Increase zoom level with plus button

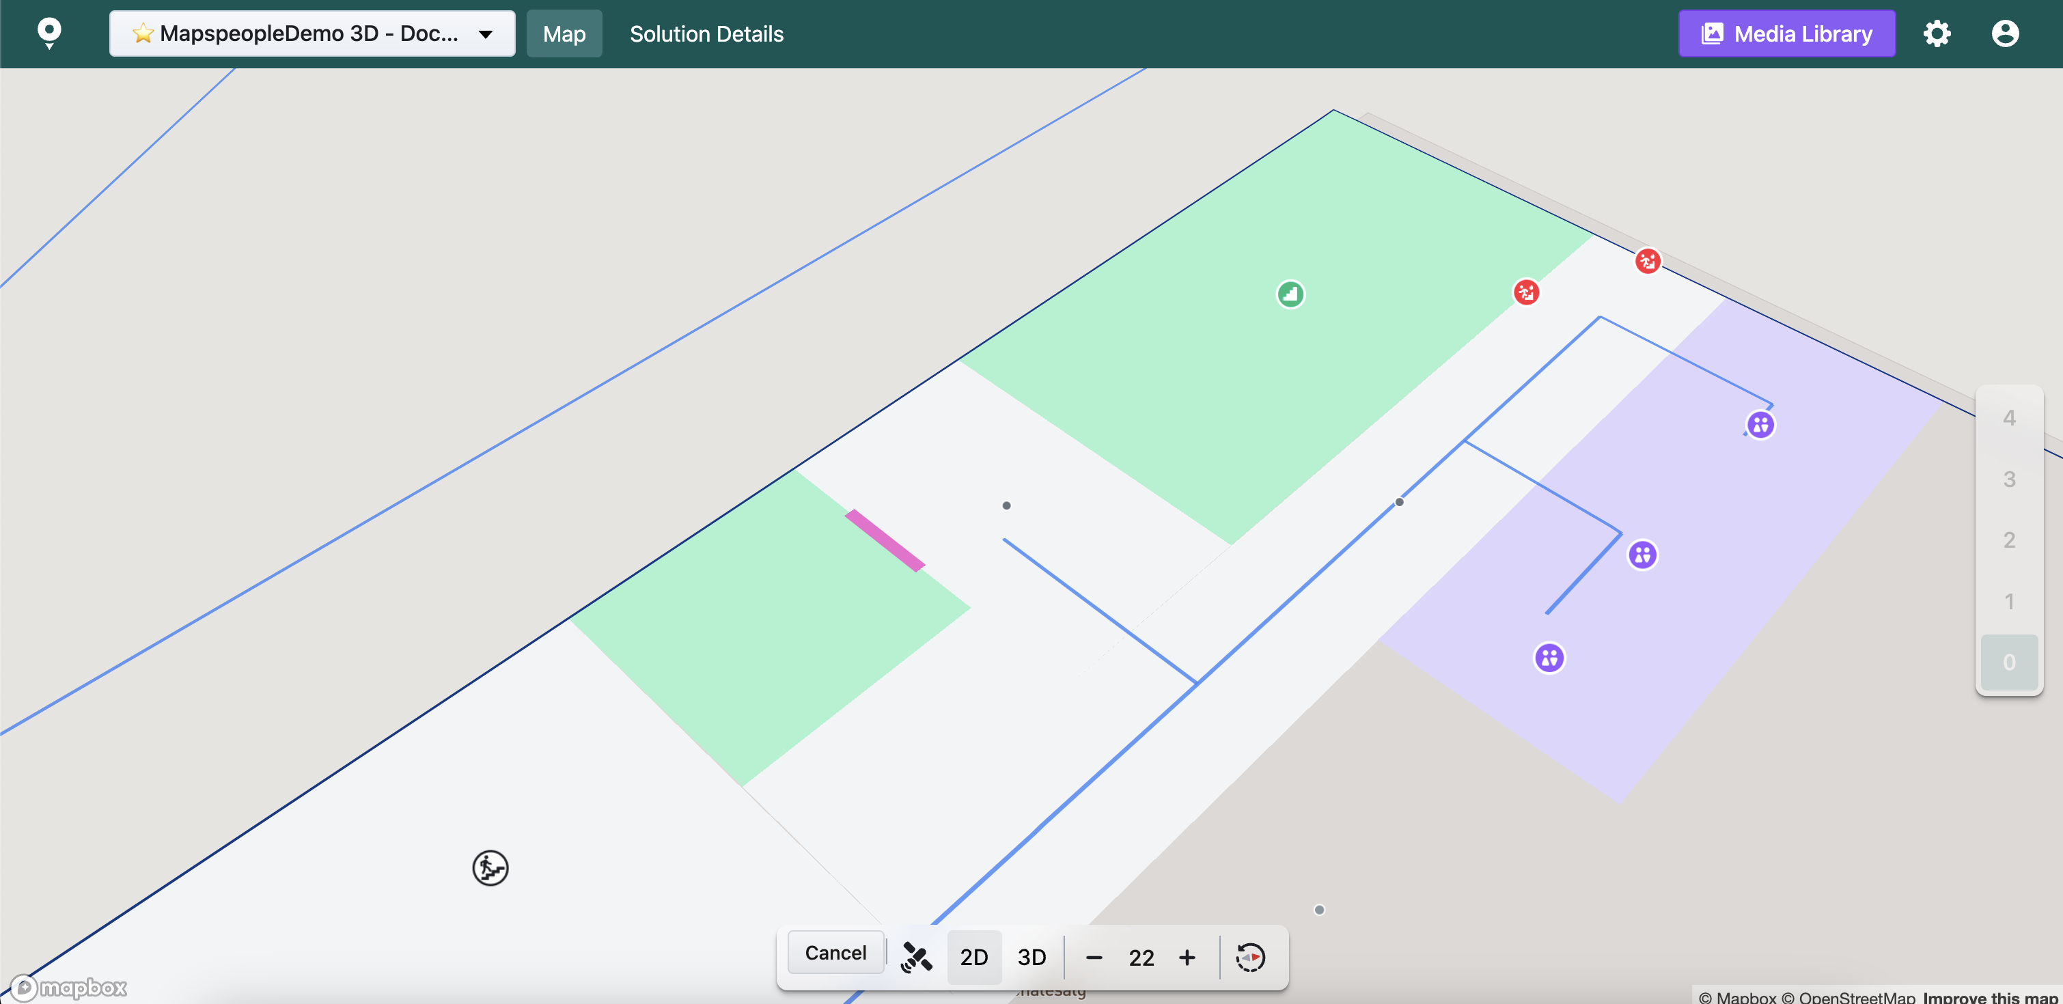point(1187,957)
